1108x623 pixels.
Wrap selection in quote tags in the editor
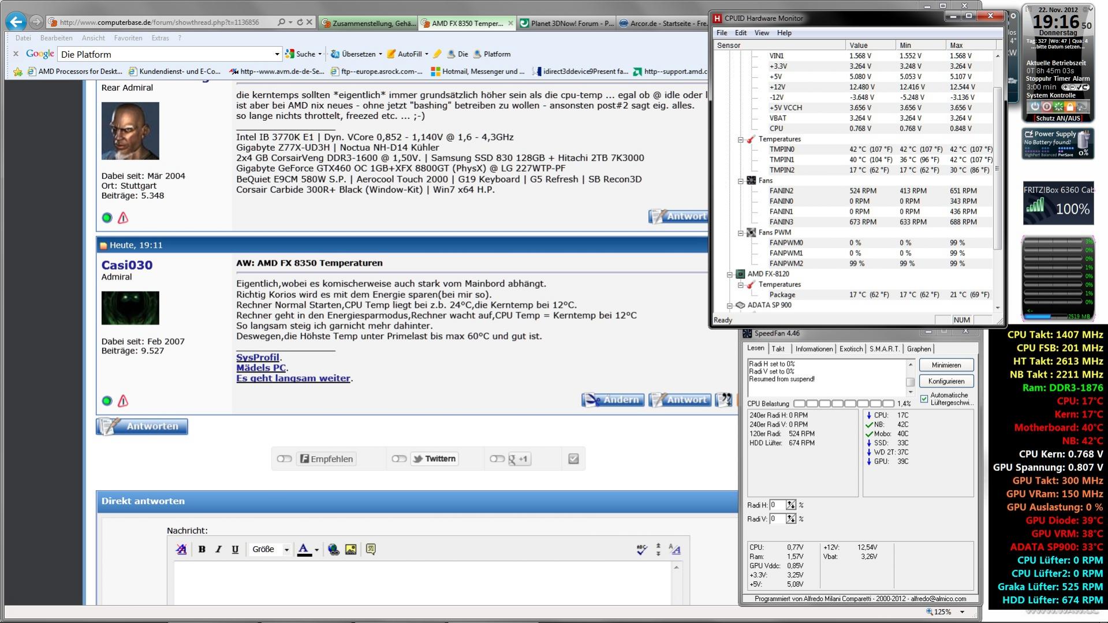click(x=371, y=549)
